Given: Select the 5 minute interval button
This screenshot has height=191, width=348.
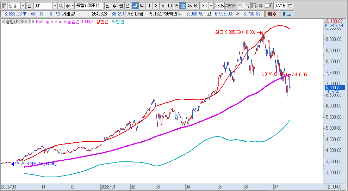Looking at the screenshot, I should (x=163, y=6).
